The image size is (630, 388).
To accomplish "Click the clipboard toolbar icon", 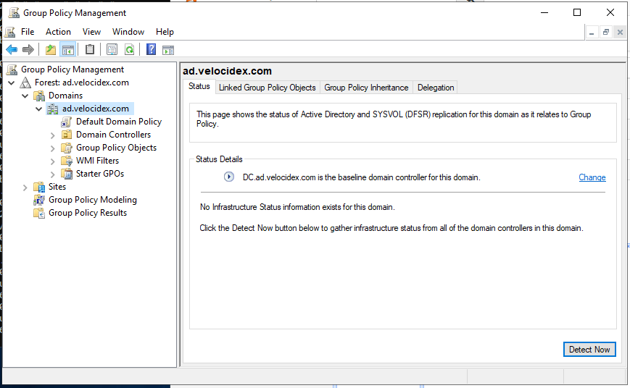I will (90, 50).
